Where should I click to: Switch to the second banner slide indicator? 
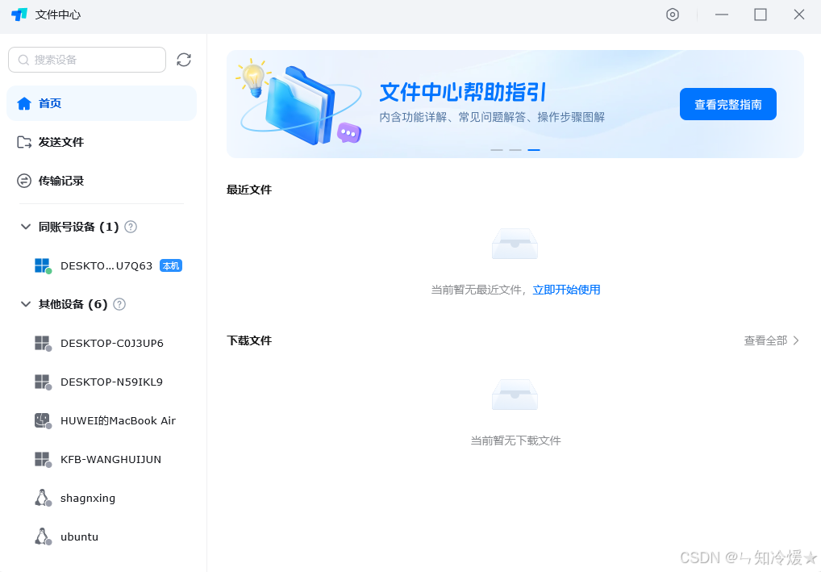tap(515, 150)
